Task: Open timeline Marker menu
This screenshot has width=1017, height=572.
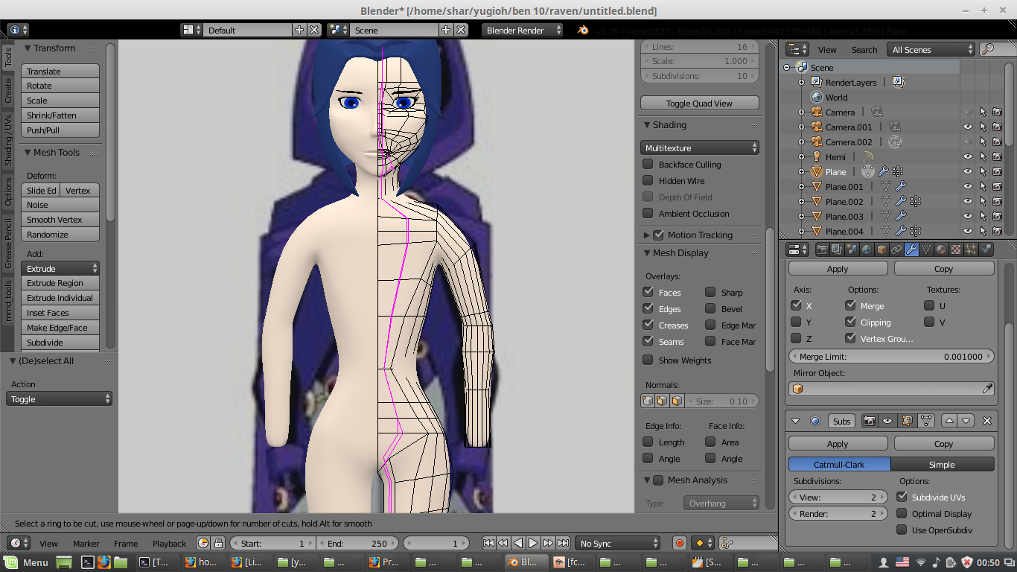Action: click(86, 543)
